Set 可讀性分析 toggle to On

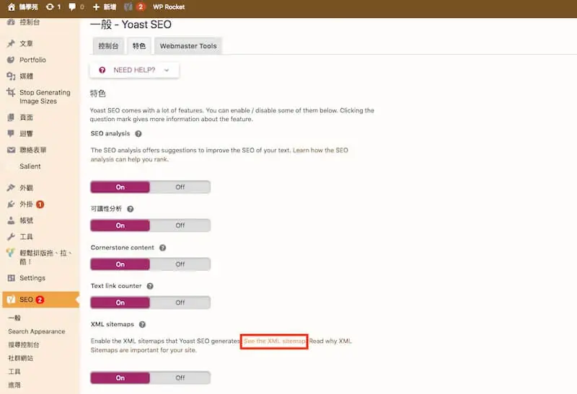pyautogui.click(x=120, y=225)
